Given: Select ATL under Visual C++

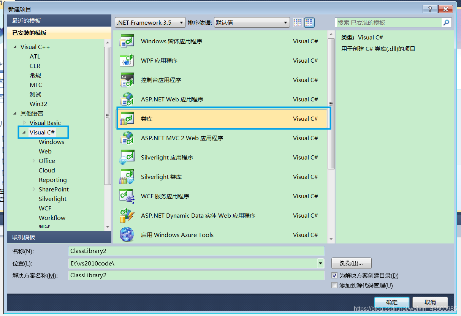Looking at the screenshot, I should [35, 56].
